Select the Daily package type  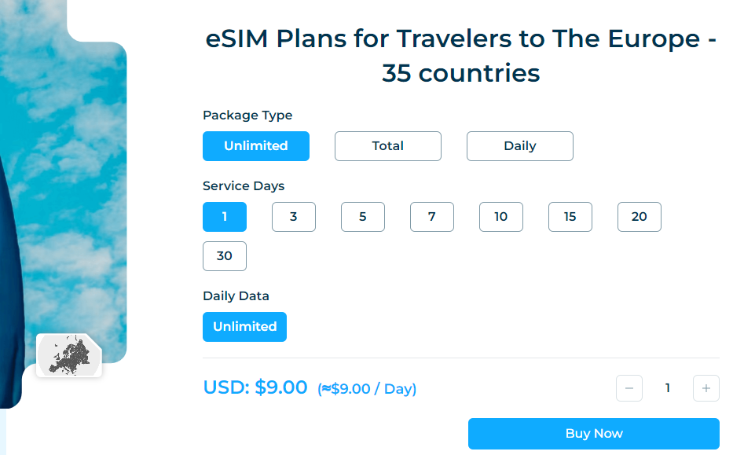[x=520, y=146]
